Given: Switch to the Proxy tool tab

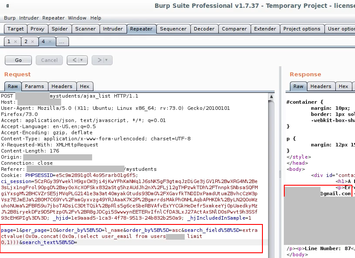Looking at the screenshot, I should pos(38,29).
